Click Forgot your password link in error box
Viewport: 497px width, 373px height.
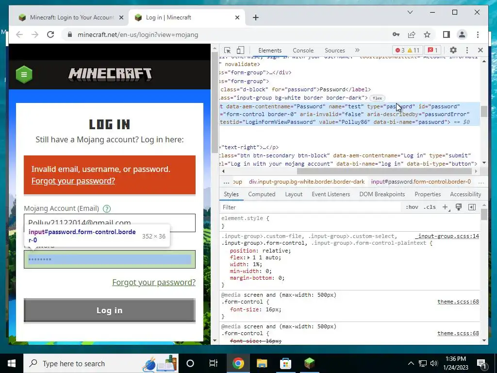73,181
